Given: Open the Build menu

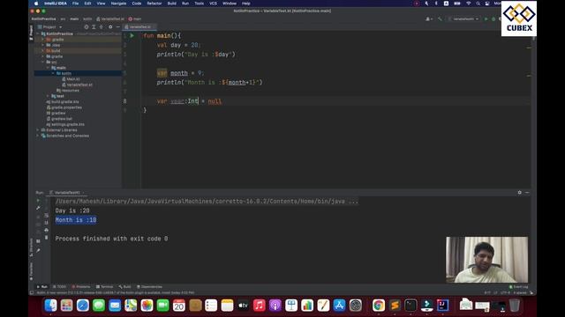Looking at the screenshot, I should pyautogui.click(x=172, y=4).
